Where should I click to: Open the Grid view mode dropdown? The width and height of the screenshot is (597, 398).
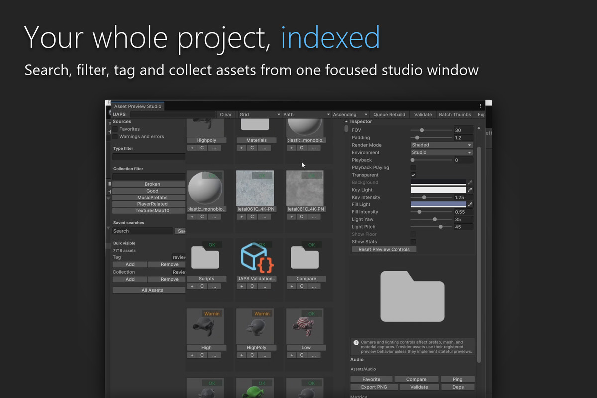[259, 115]
